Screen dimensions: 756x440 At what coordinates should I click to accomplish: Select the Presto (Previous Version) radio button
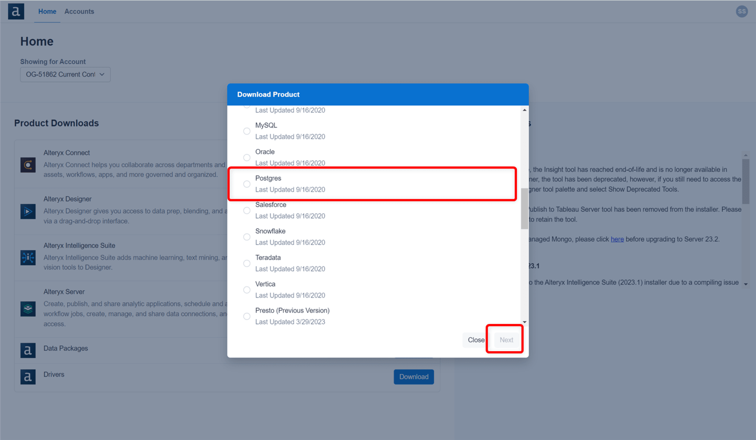(247, 316)
